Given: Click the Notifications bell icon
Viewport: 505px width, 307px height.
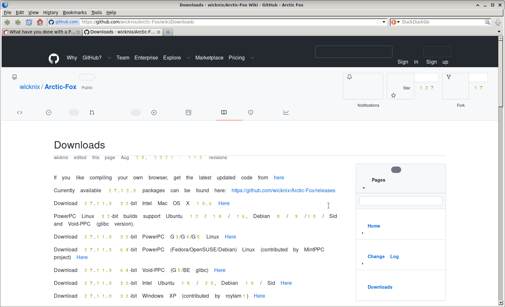Looking at the screenshot, I should [x=349, y=77].
